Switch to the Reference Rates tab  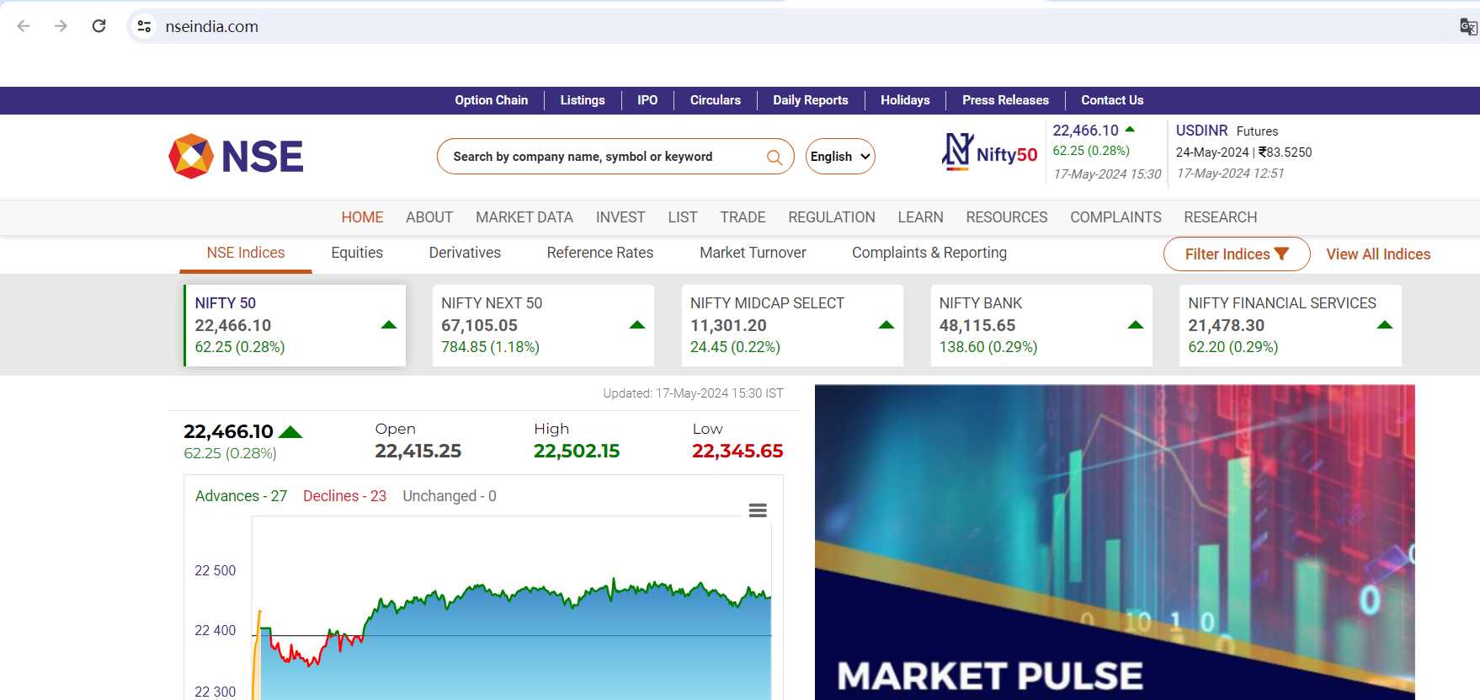click(600, 253)
